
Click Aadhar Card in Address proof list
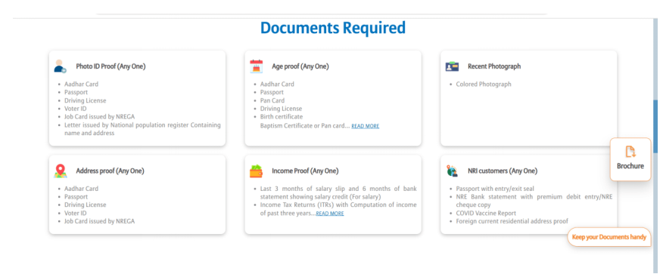pyautogui.click(x=81, y=189)
